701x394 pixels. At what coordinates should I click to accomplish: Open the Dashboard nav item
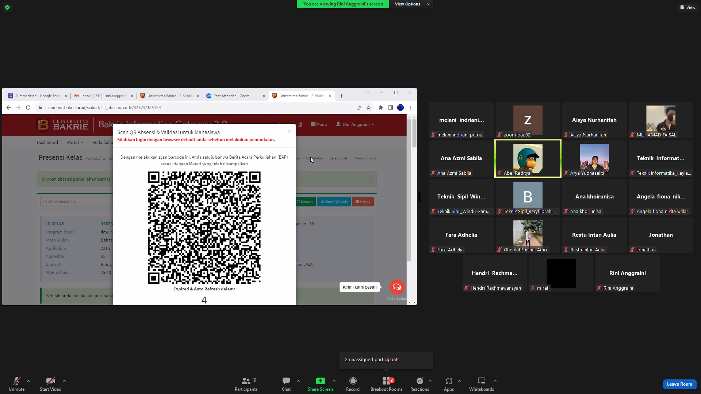47,142
